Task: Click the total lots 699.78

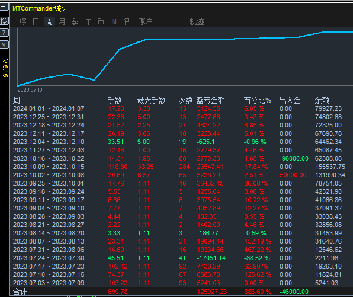Action: pos(118,292)
